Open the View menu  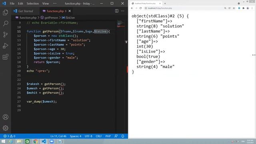(46, 4)
